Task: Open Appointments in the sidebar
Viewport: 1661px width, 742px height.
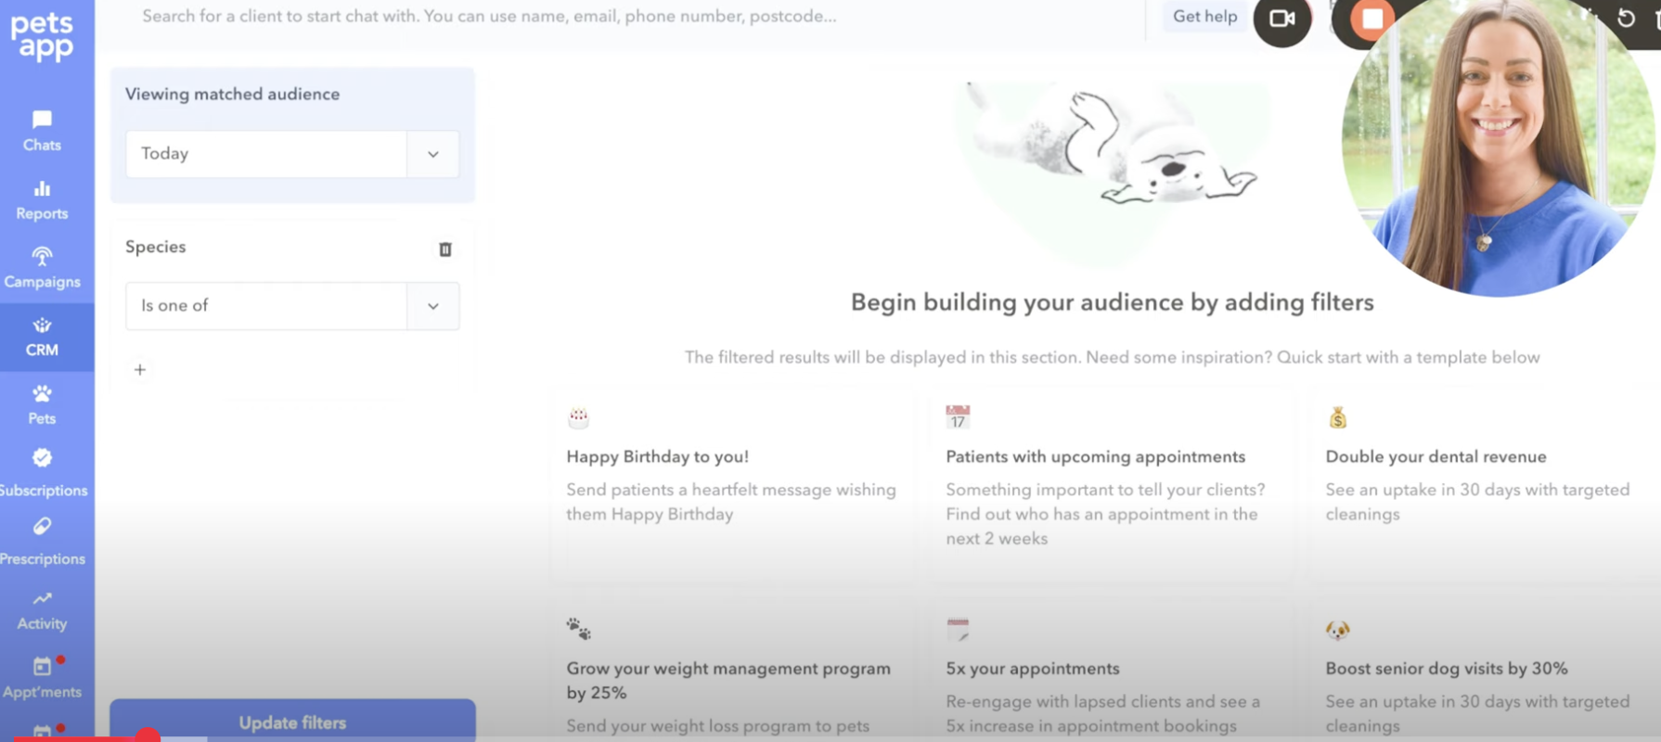Action: tap(42, 677)
